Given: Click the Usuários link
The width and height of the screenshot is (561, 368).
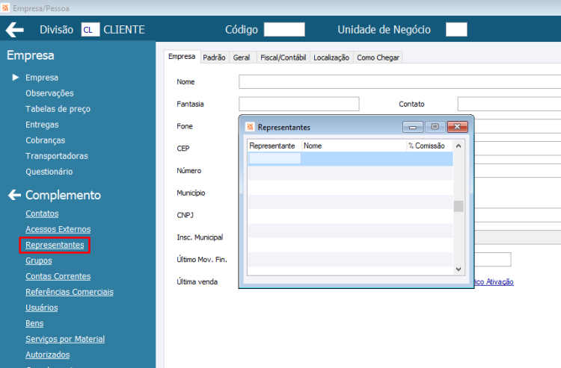Looking at the screenshot, I should coord(41,308).
